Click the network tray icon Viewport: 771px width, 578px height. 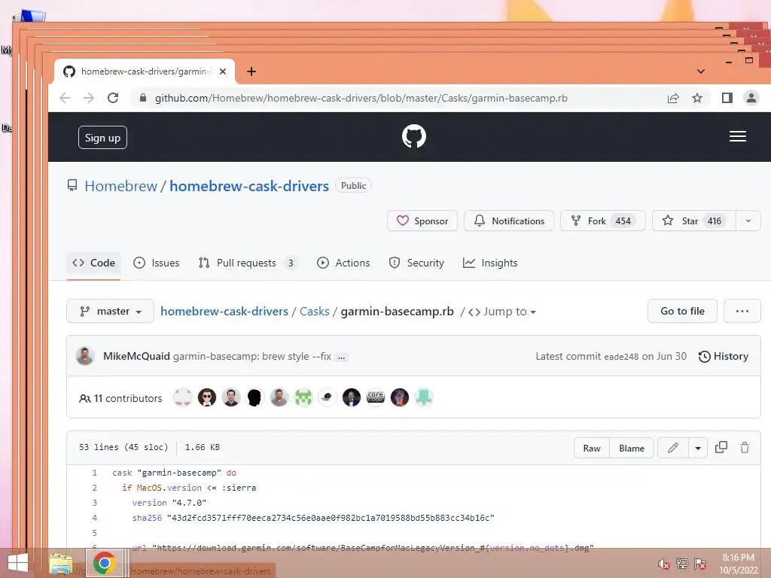tap(681, 563)
